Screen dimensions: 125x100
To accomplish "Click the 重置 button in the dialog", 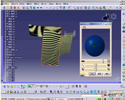I will tap(99, 74).
